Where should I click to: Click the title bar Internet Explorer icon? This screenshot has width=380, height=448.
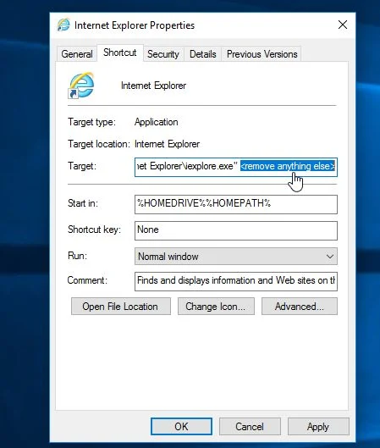coord(63,25)
